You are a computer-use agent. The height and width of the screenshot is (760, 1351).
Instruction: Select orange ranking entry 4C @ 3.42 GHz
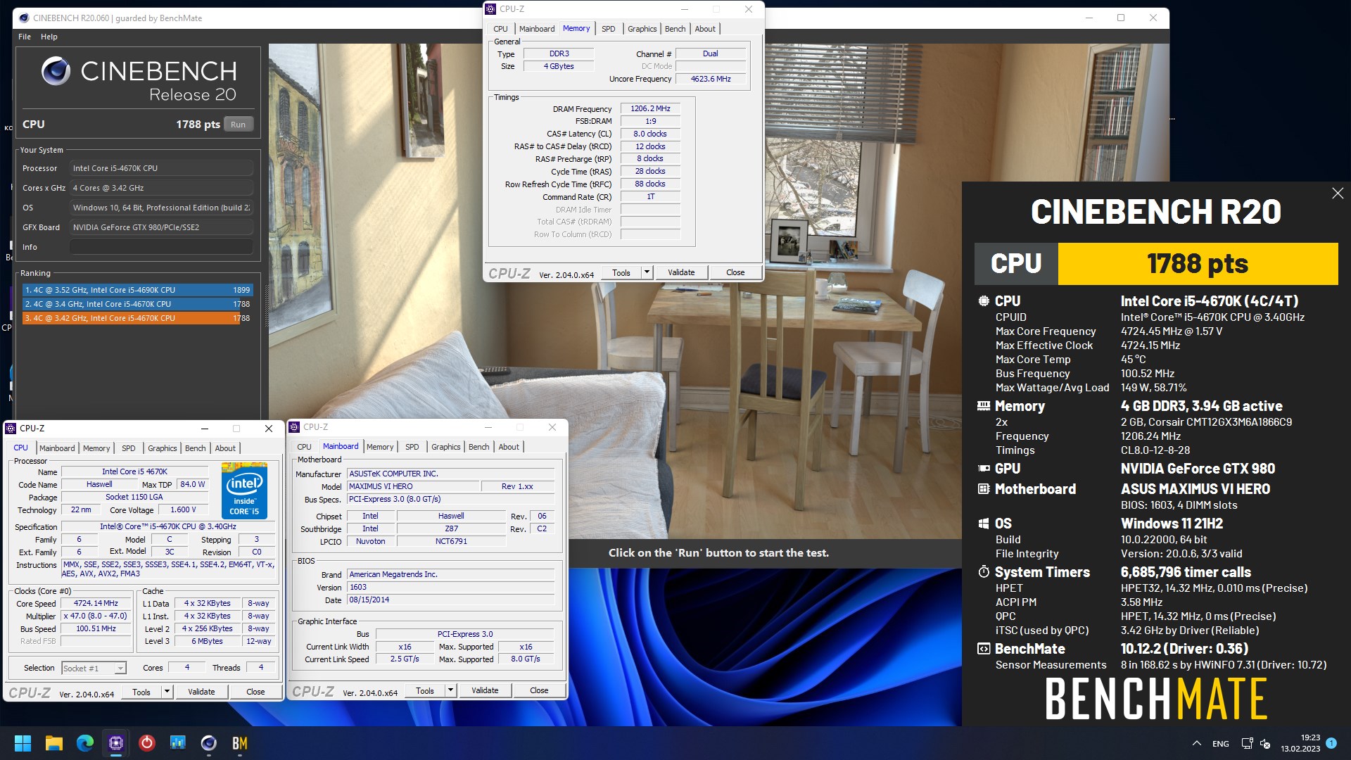pos(137,318)
